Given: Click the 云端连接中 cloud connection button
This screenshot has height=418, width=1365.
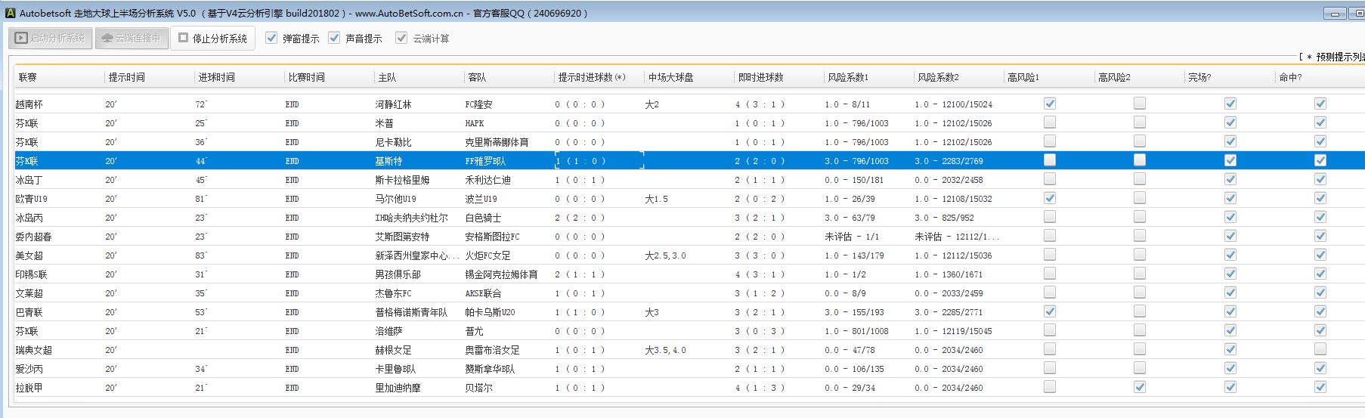Looking at the screenshot, I should (x=132, y=38).
